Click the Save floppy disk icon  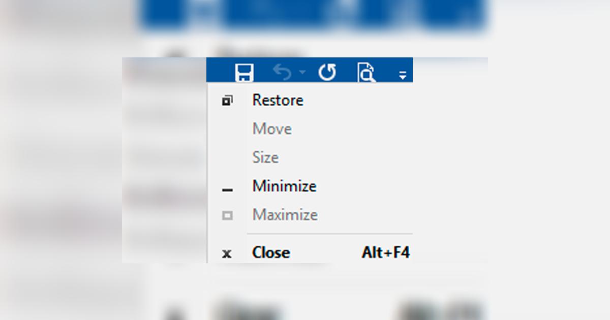[x=245, y=73]
